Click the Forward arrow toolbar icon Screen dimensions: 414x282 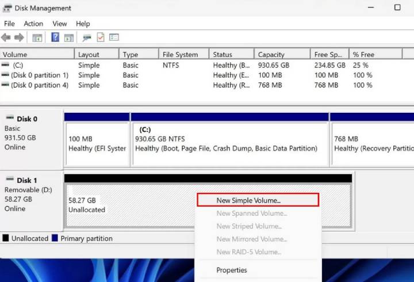pos(19,37)
